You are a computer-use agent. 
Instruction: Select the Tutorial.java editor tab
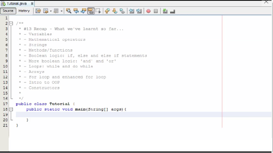click(17, 3)
